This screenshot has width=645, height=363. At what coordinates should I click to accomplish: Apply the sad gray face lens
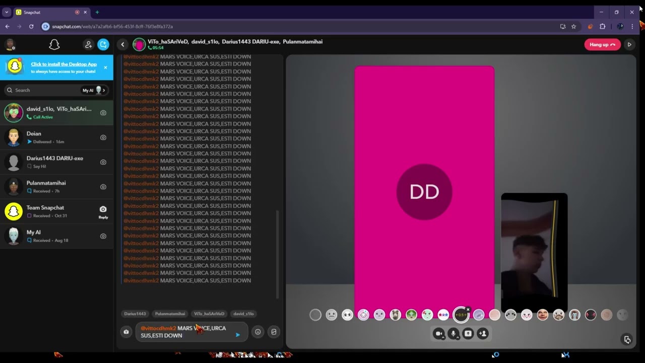click(332, 315)
